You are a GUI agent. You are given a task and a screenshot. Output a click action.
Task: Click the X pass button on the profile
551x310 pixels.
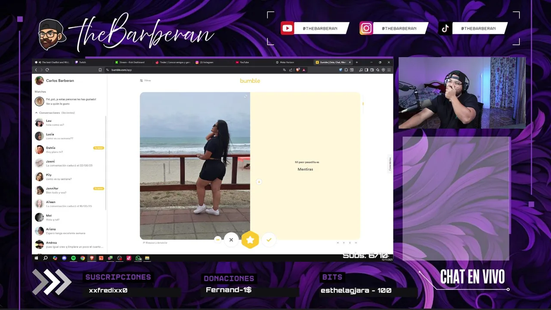tap(231, 240)
